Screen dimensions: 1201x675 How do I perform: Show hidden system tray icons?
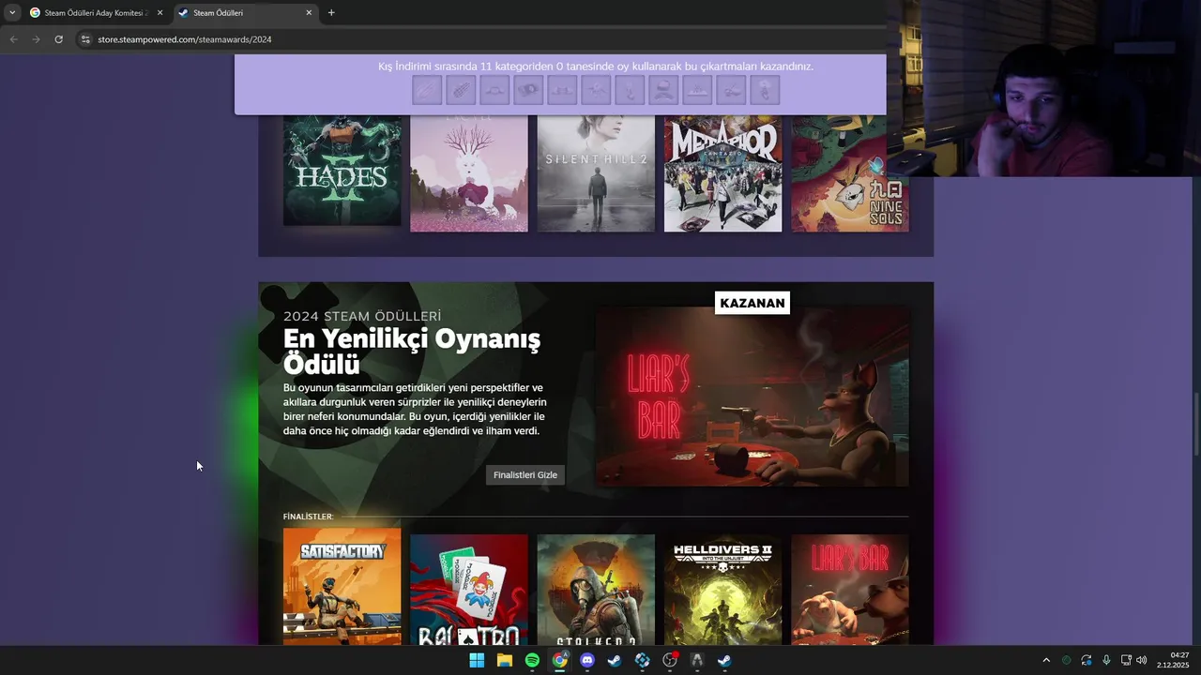coord(1046,660)
